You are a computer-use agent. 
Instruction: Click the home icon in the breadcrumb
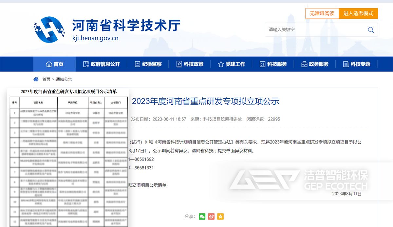pos(35,79)
